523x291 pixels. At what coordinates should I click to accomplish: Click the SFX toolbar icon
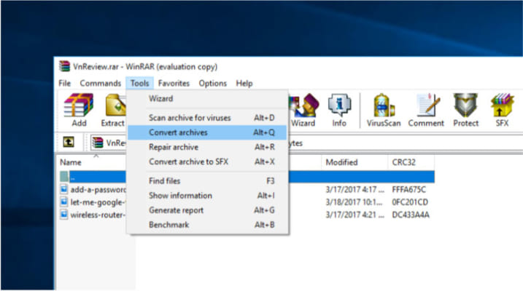(502, 105)
